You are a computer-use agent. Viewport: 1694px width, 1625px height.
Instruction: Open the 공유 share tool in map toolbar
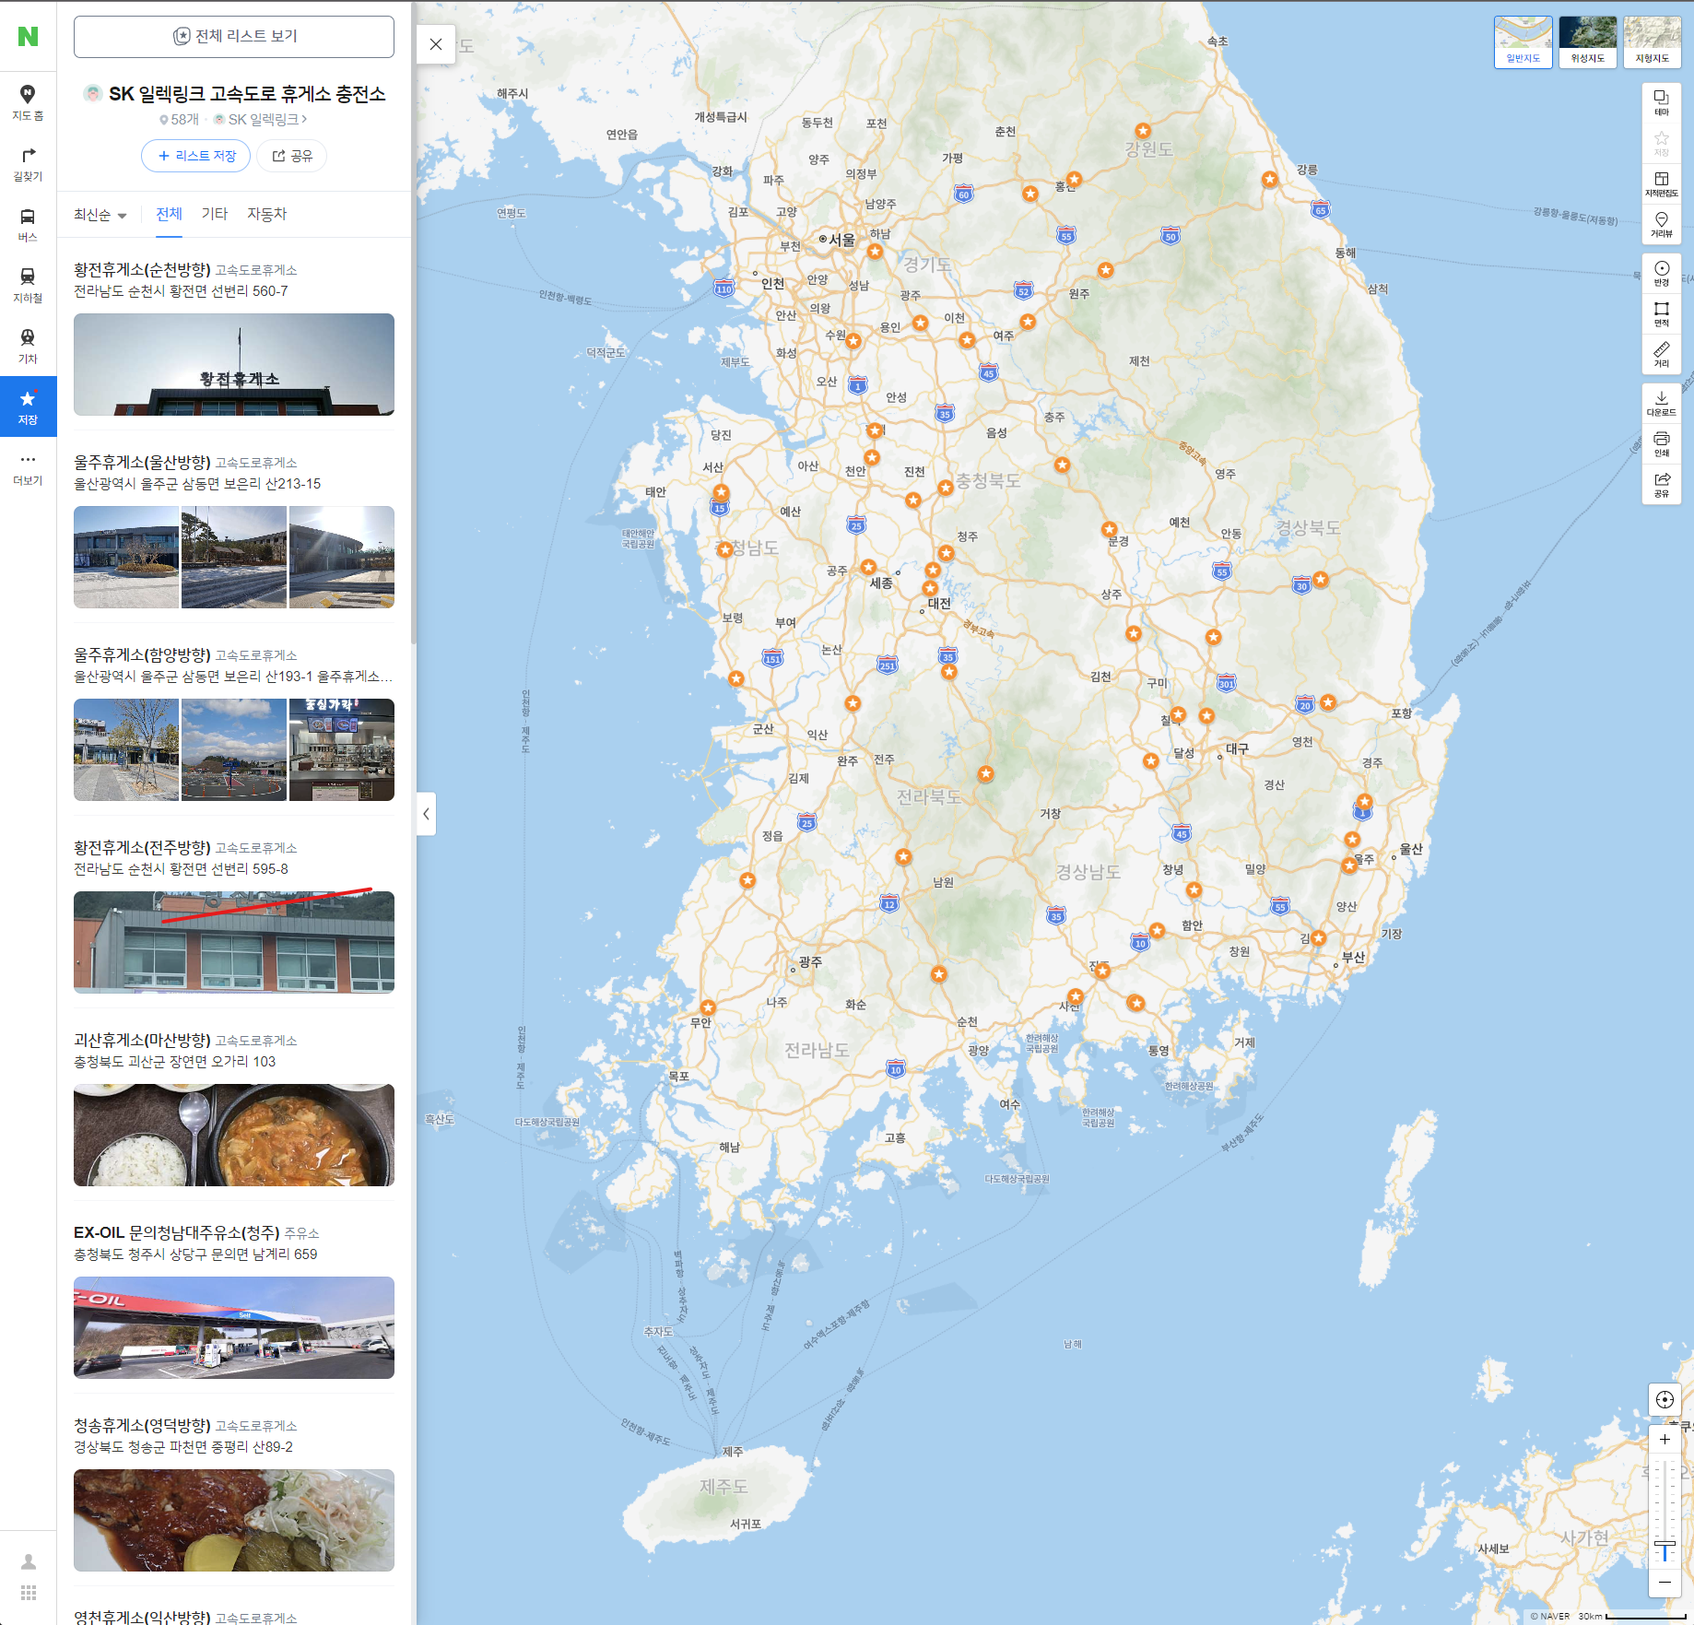tap(1661, 484)
